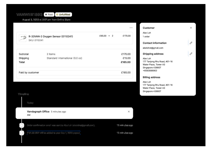212x150 pixels.
Task: Click the order confirmation email timeline marker
Action: pos(22,125)
